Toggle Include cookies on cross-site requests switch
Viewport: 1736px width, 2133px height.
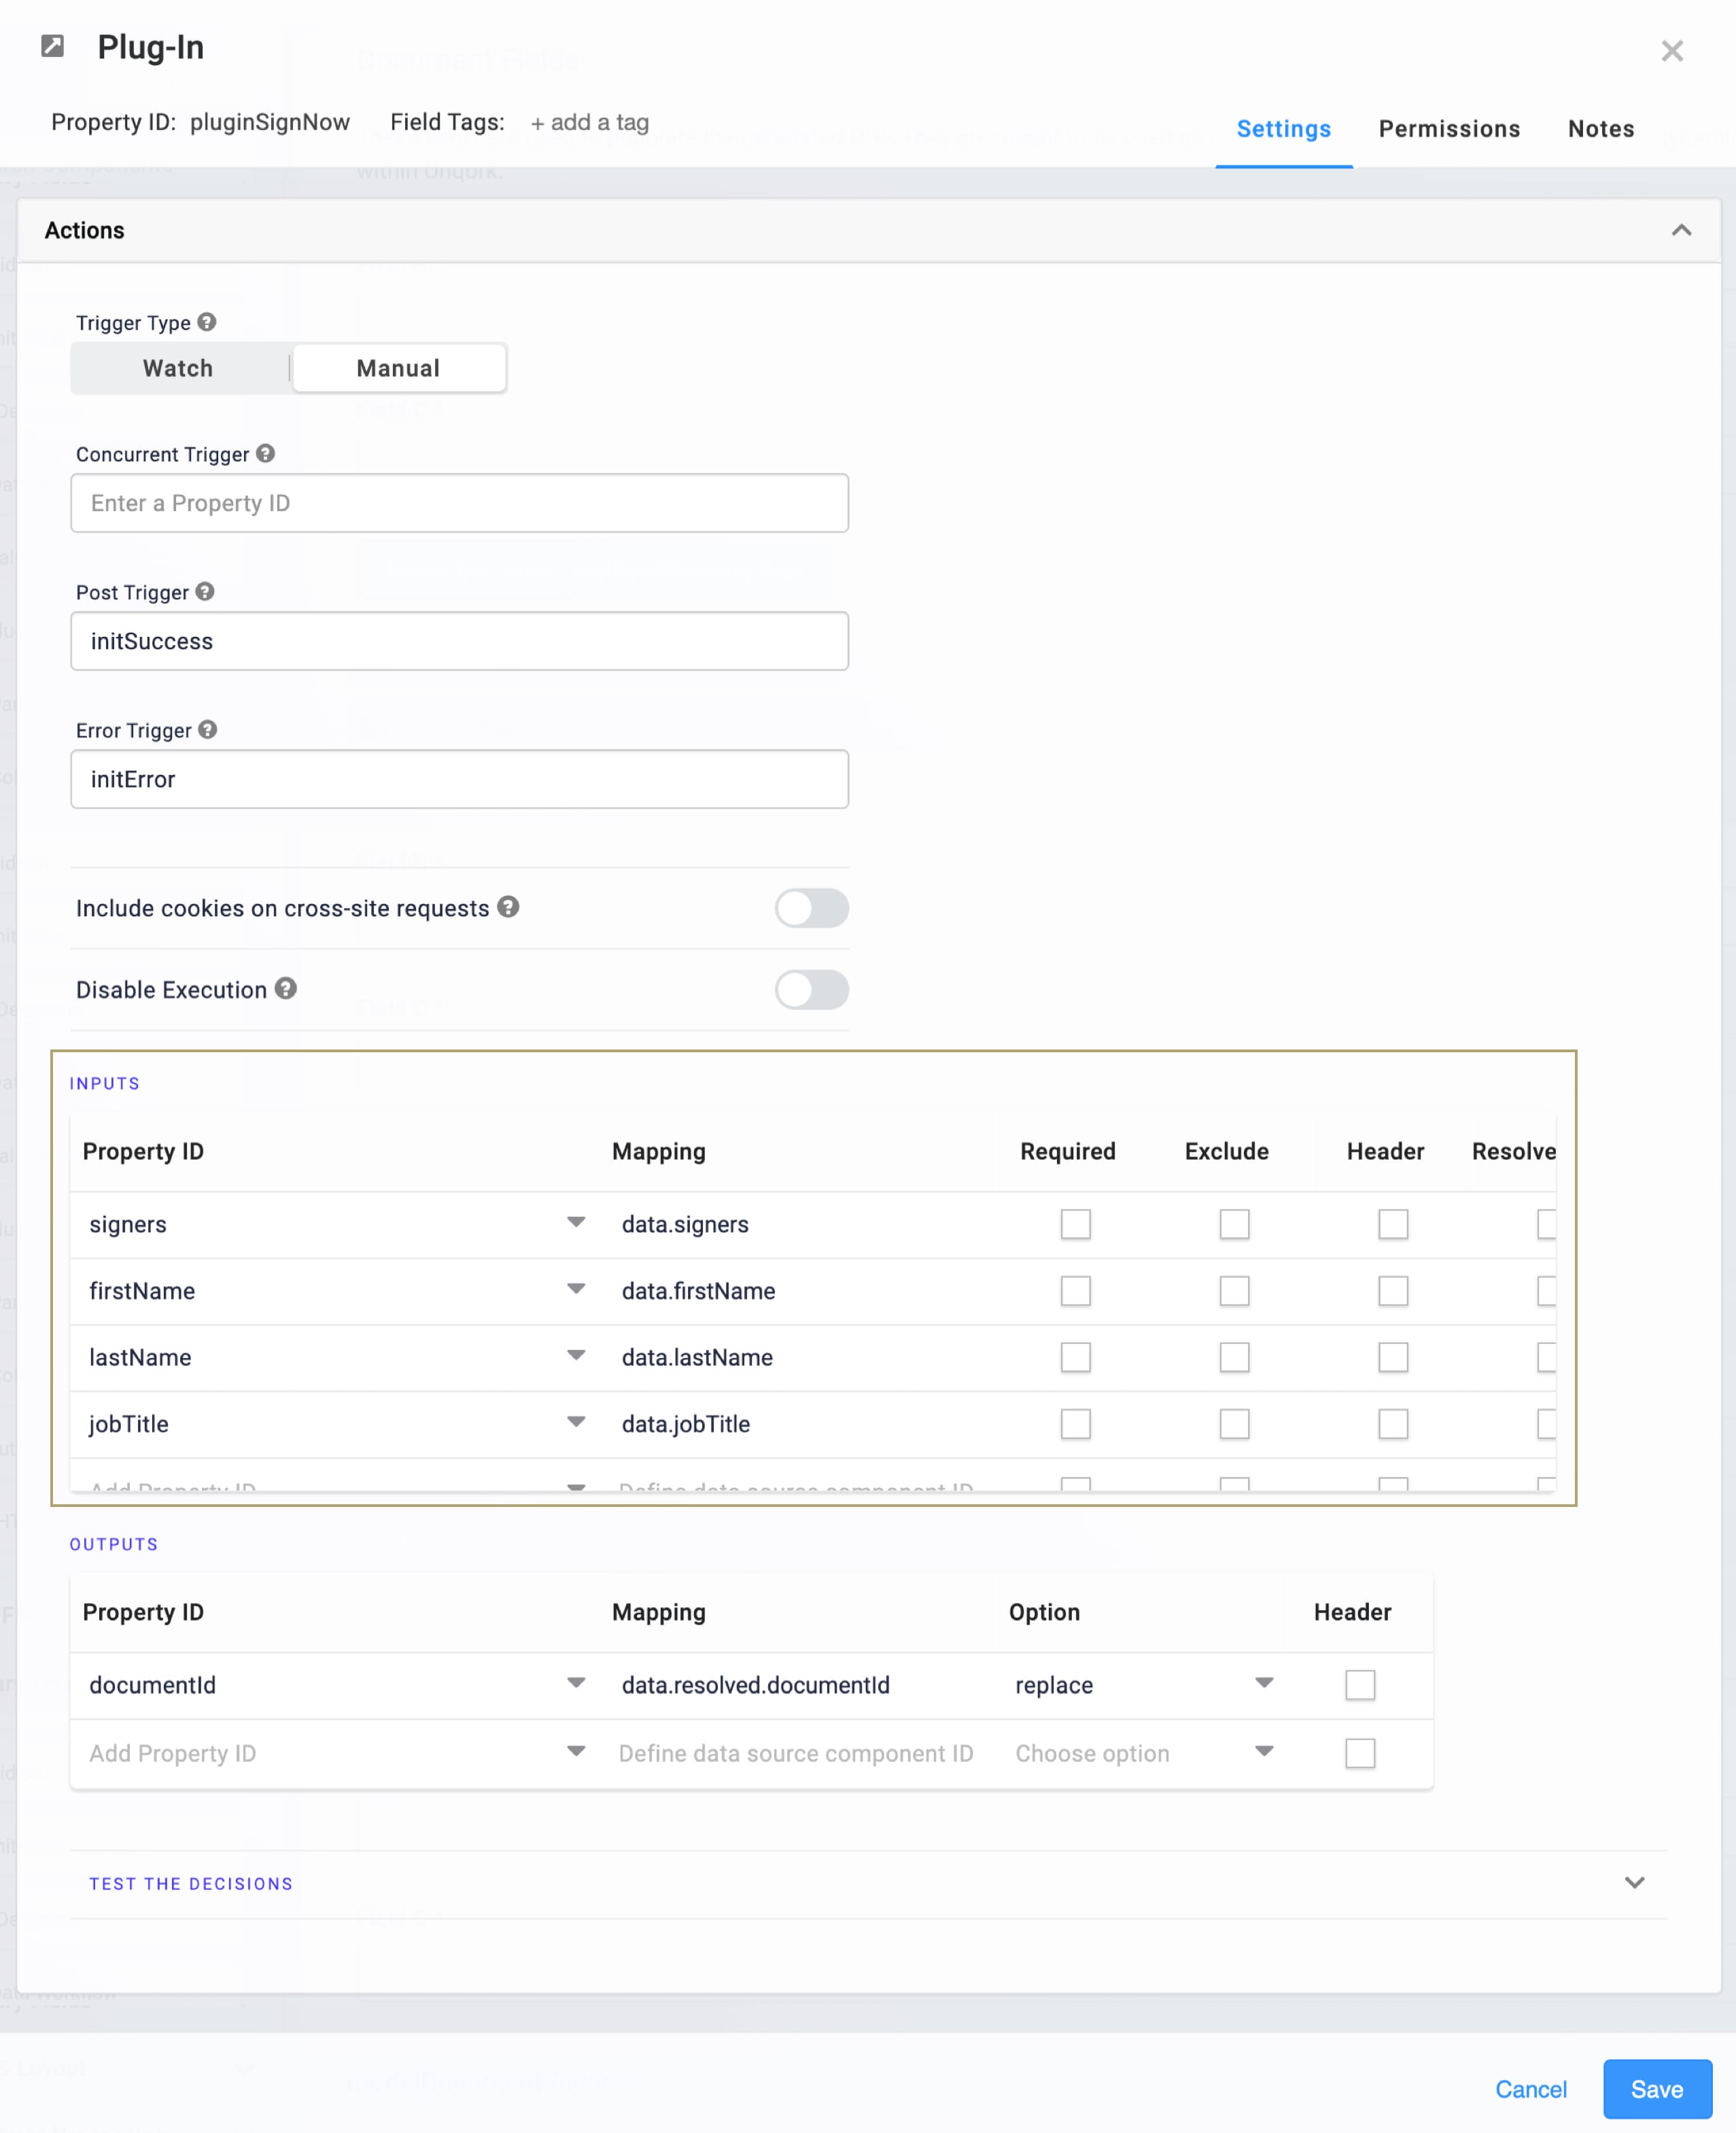pyautogui.click(x=812, y=908)
